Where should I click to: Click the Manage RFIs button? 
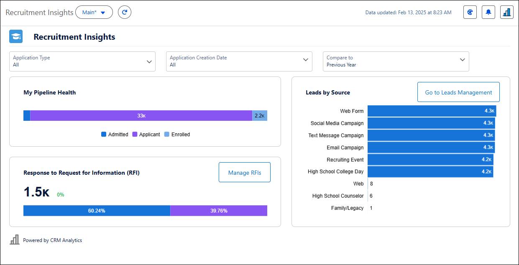[245, 172]
